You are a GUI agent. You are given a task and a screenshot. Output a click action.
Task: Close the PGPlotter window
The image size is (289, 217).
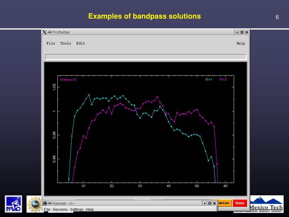coord(247,32)
